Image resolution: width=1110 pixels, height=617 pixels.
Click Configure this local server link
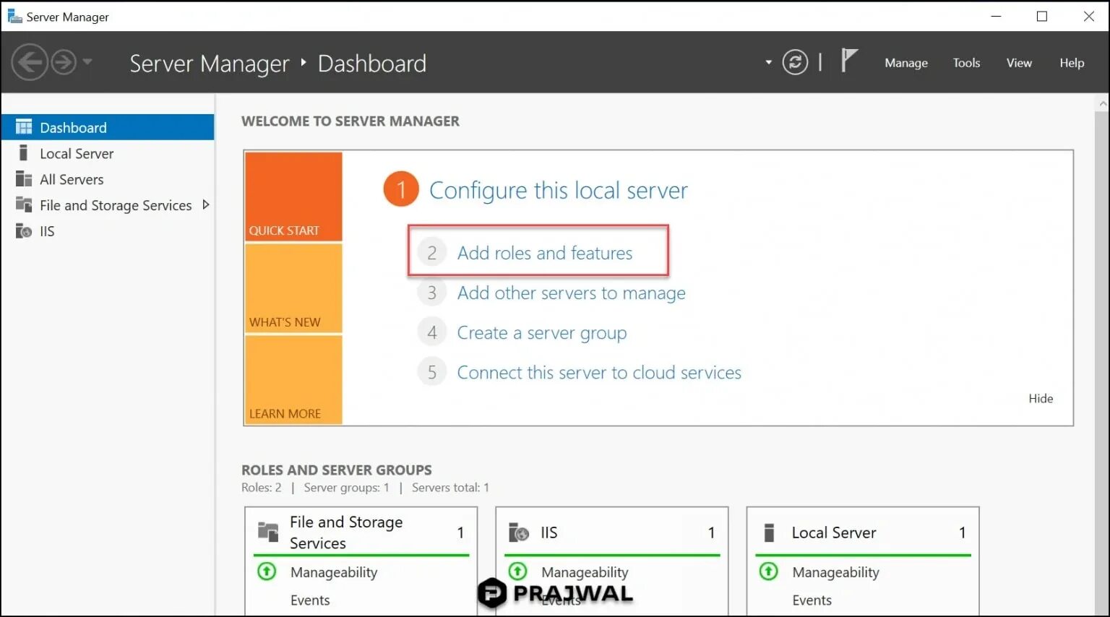(559, 190)
